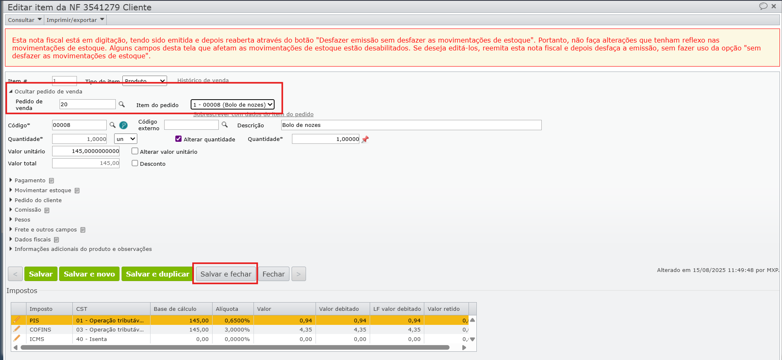
Task: Select the COFINS row in Impostos table
Action: [240, 329]
